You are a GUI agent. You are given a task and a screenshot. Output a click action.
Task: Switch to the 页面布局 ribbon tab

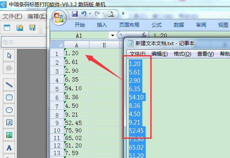(129, 25)
